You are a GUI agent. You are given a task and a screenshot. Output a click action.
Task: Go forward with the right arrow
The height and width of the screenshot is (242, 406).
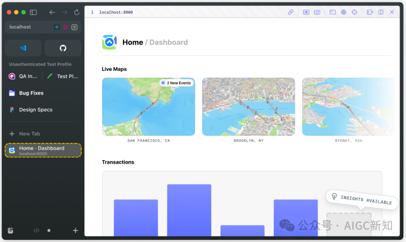click(64, 12)
